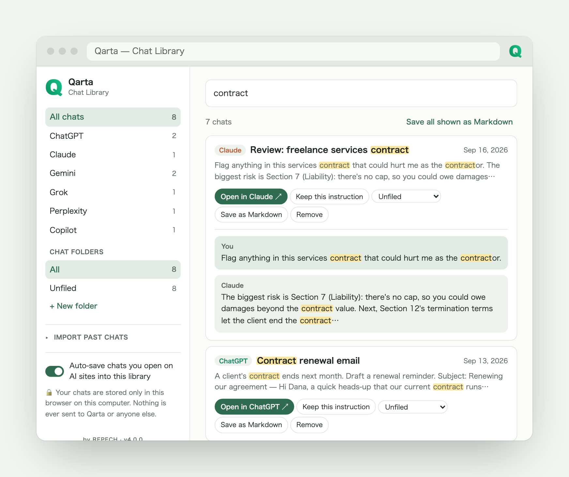Click Save all shown as Markdown

[x=459, y=122]
